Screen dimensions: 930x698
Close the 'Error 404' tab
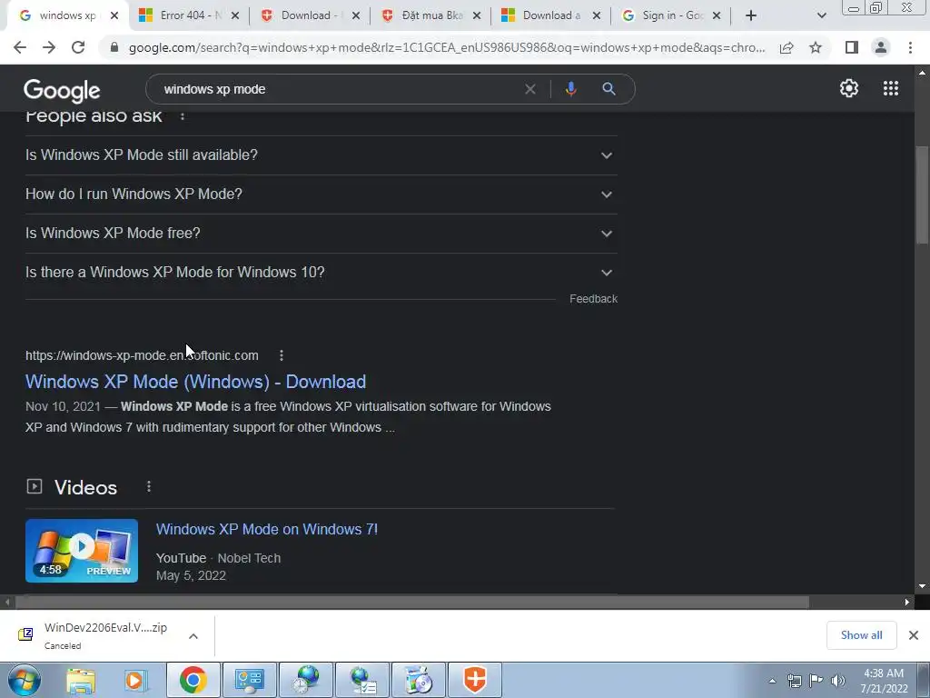coord(235,15)
